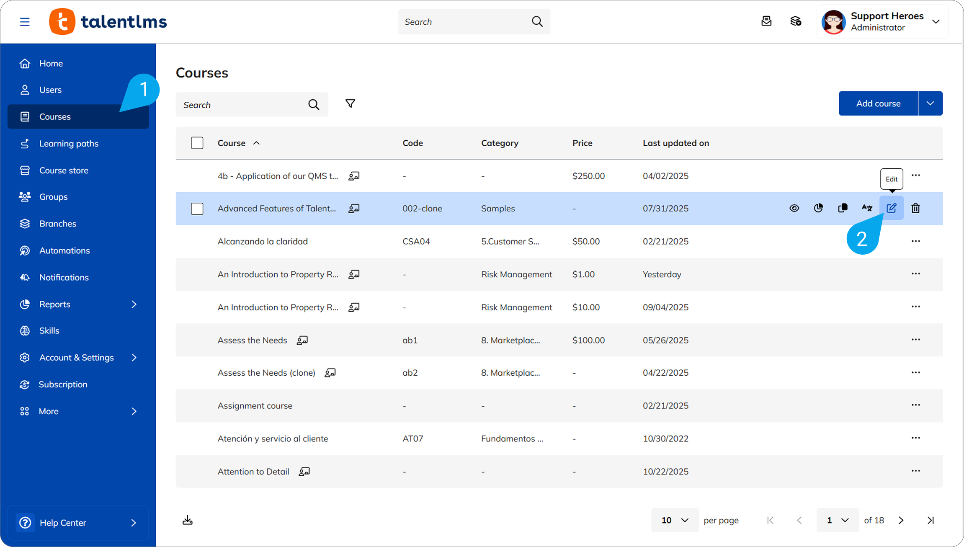Screen dimensions: 964x547
Task: Open the reports pie chart icon in row
Action: [818, 208]
